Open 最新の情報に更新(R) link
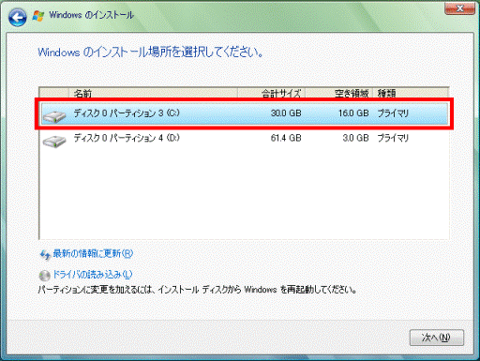This screenshot has width=480, height=361. (93, 253)
